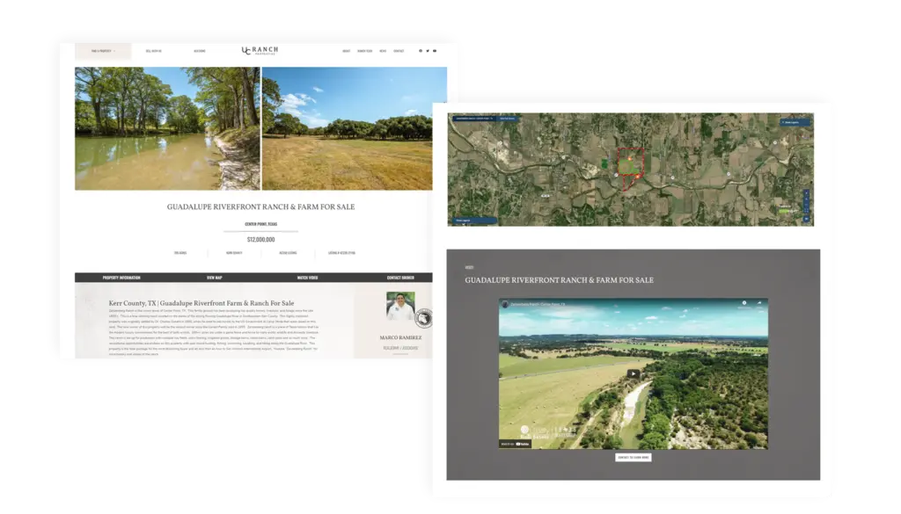Select the Watch Video tab
This screenshot has height=514, width=901.
pyautogui.click(x=306, y=275)
